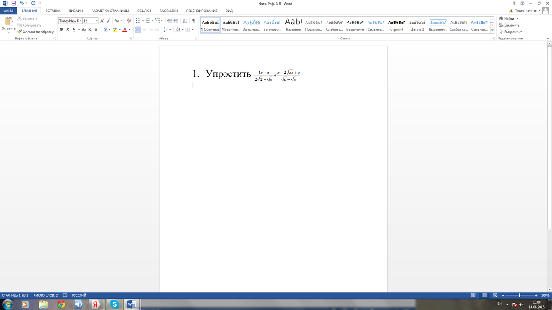The image size is (552, 310).
Task: Open Skype from the Windows taskbar
Action: [113, 304]
